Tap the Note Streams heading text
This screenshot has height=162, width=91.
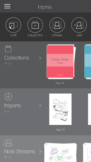(20, 151)
